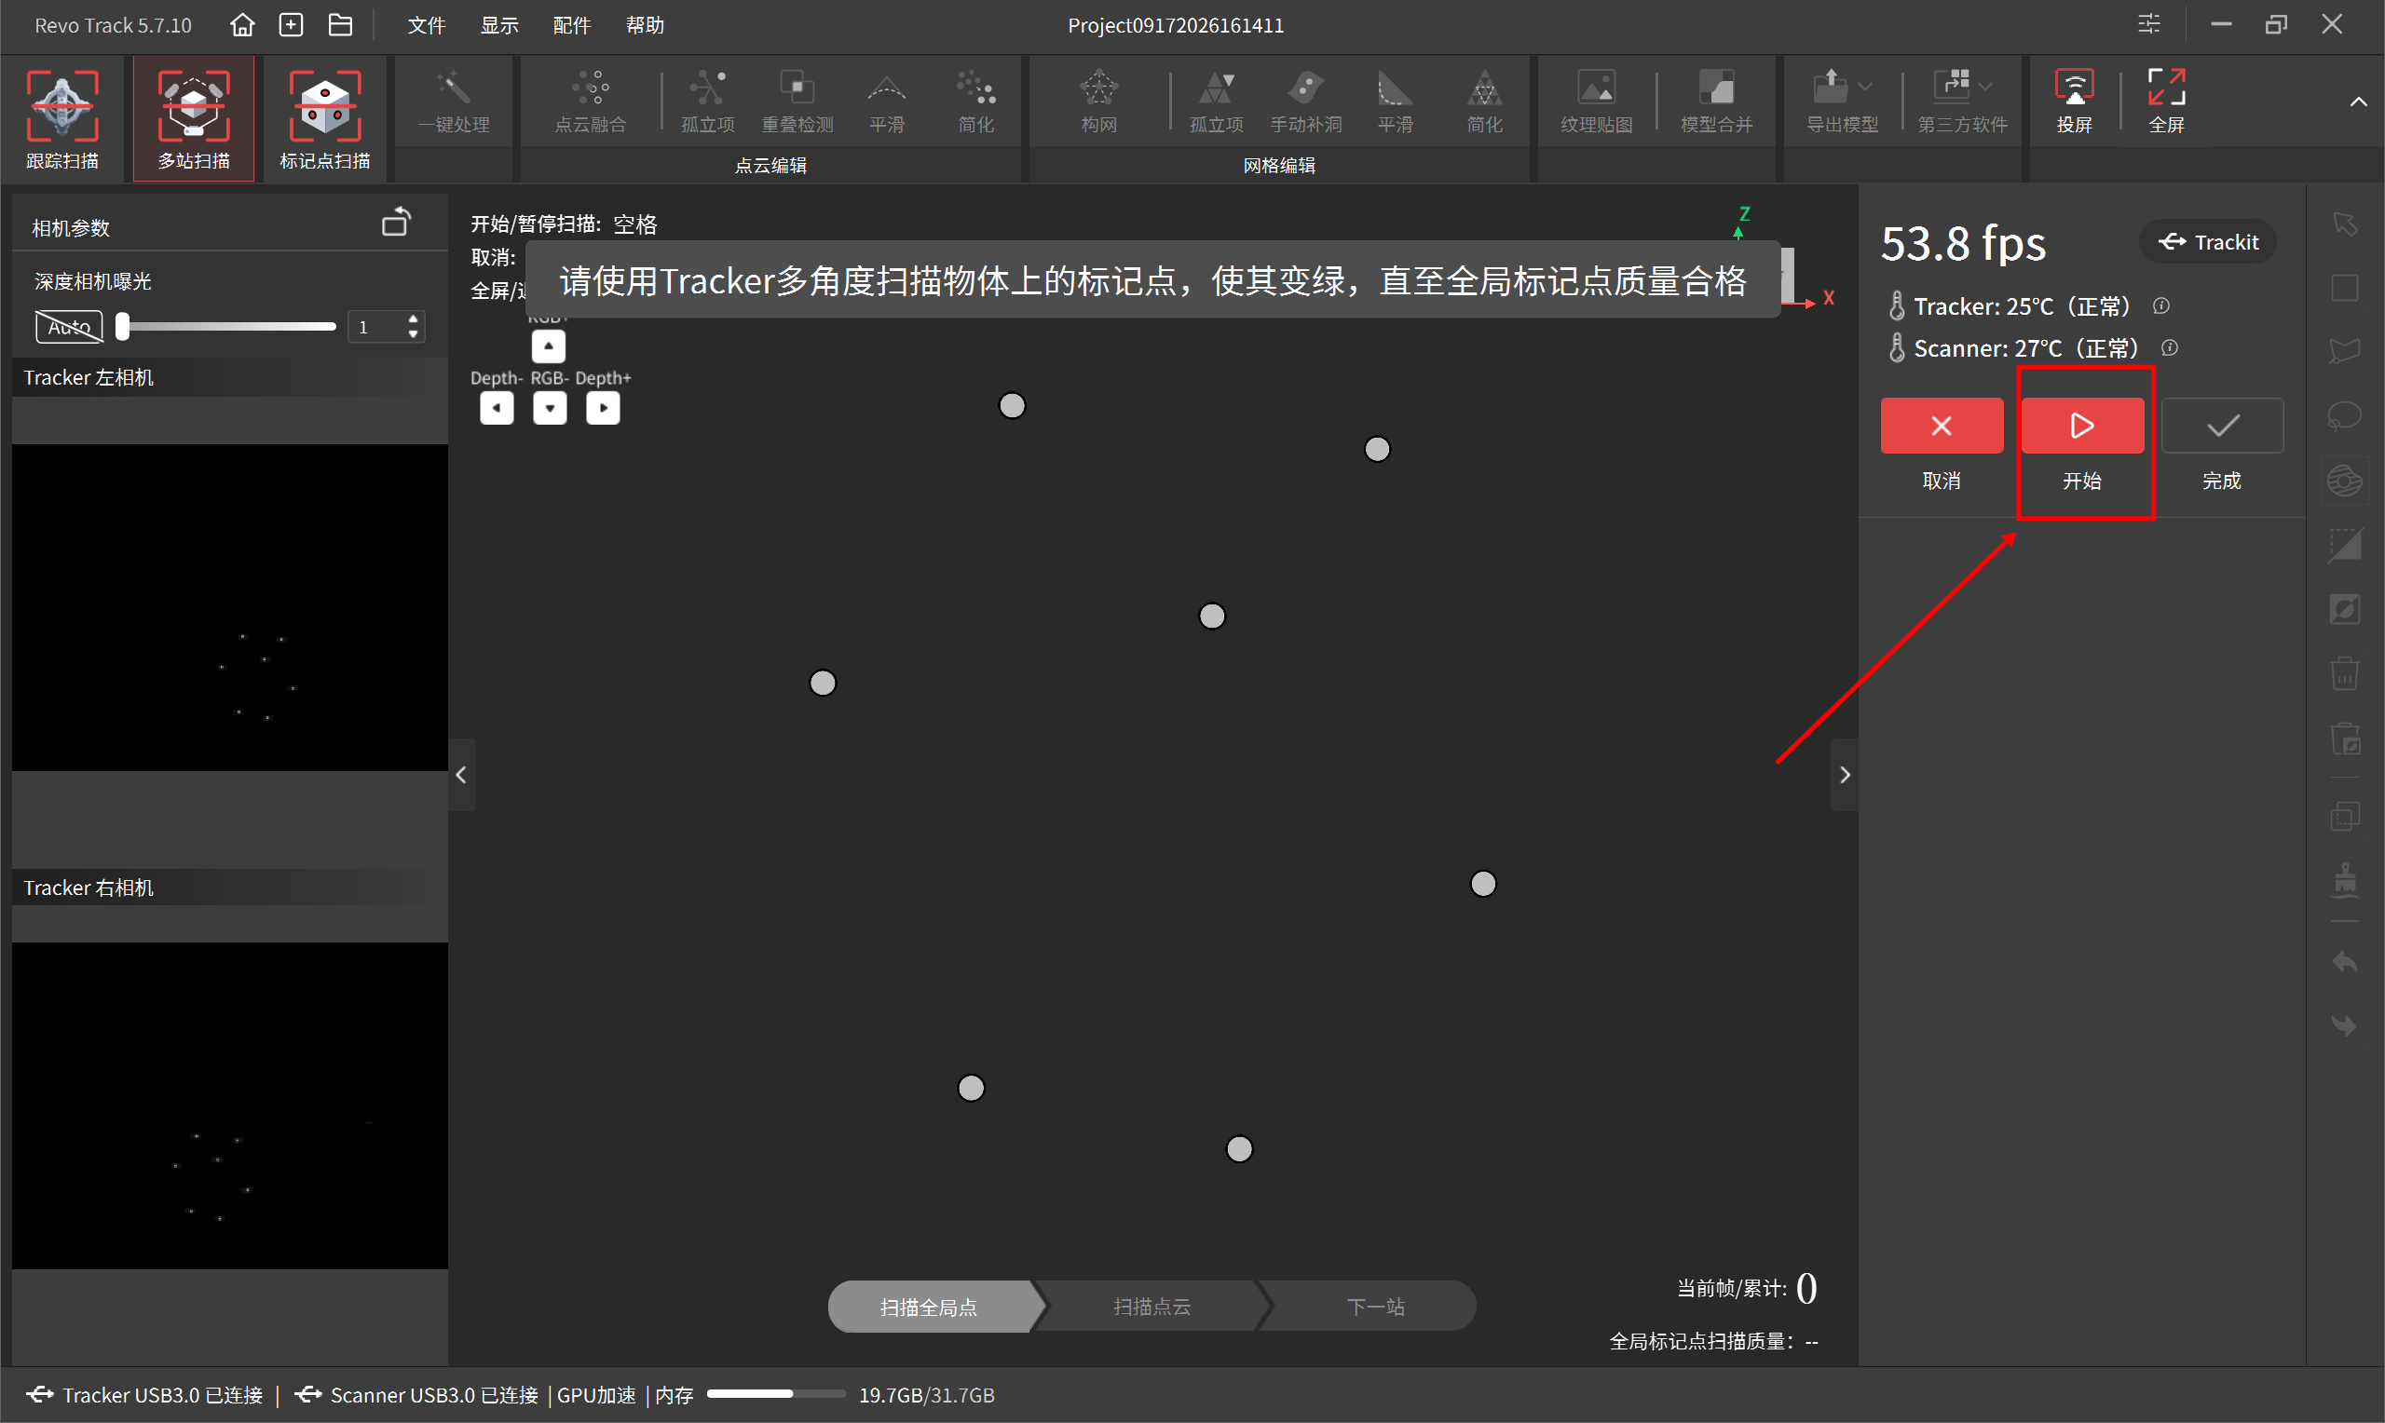Open the settings sliders icon at top right
Image resolution: width=2385 pixels, height=1423 pixels.
pyautogui.click(x=2149, y=24)
